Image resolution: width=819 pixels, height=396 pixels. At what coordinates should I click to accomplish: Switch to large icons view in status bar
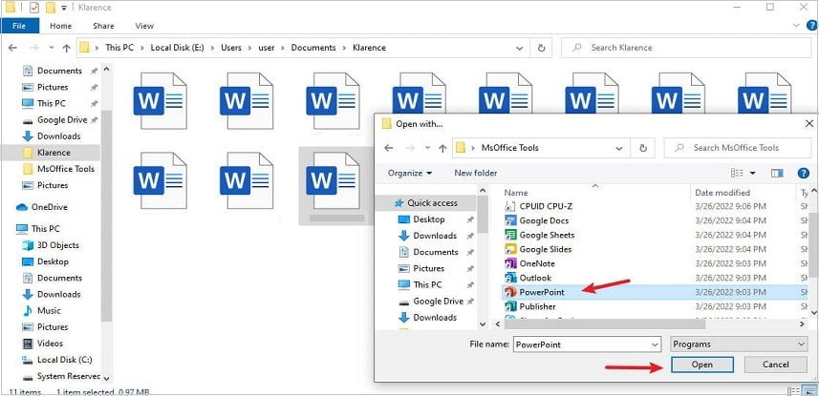pyautogui.click(x=809, y=392)
